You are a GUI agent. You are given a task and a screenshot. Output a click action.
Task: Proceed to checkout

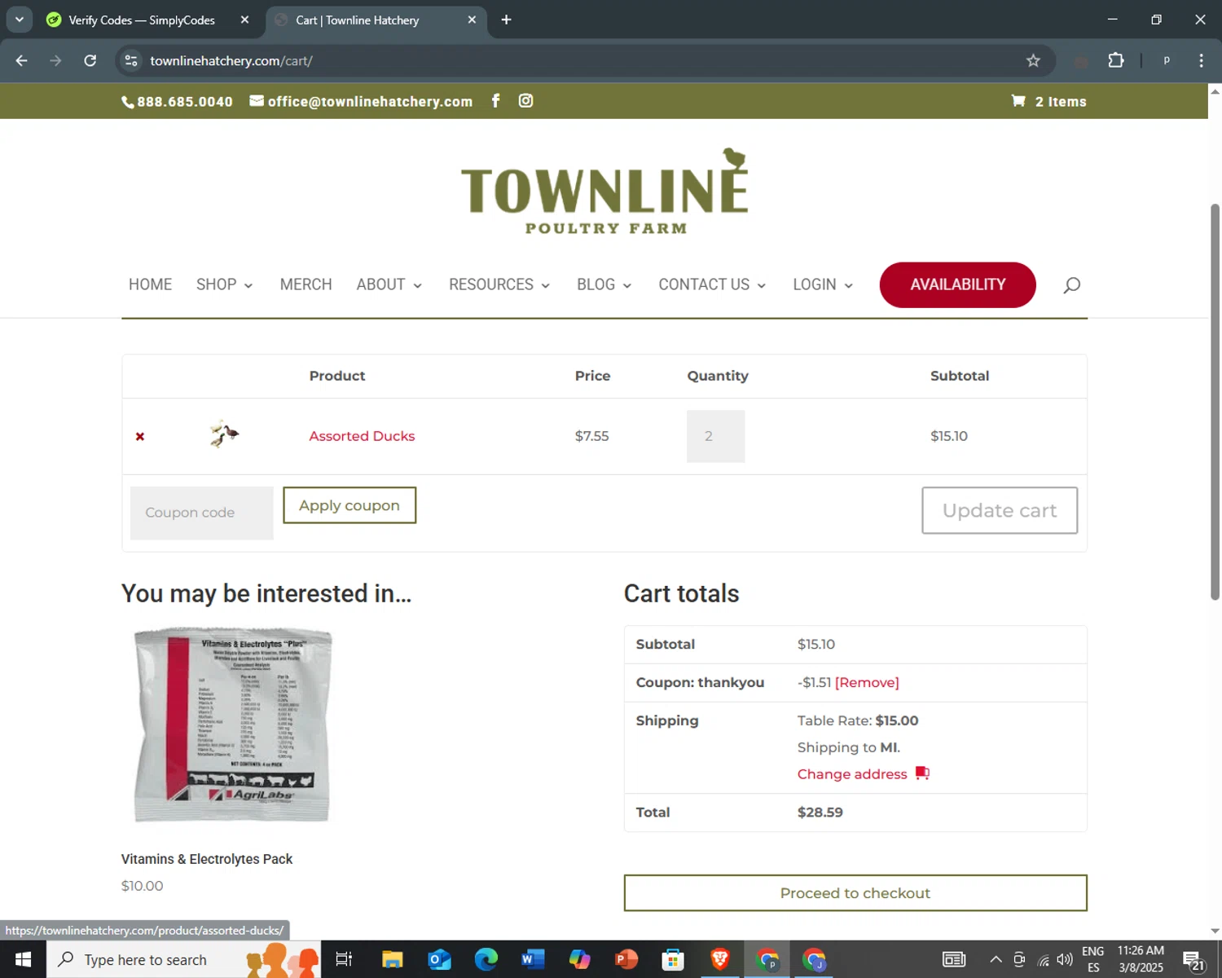point(855,893)
